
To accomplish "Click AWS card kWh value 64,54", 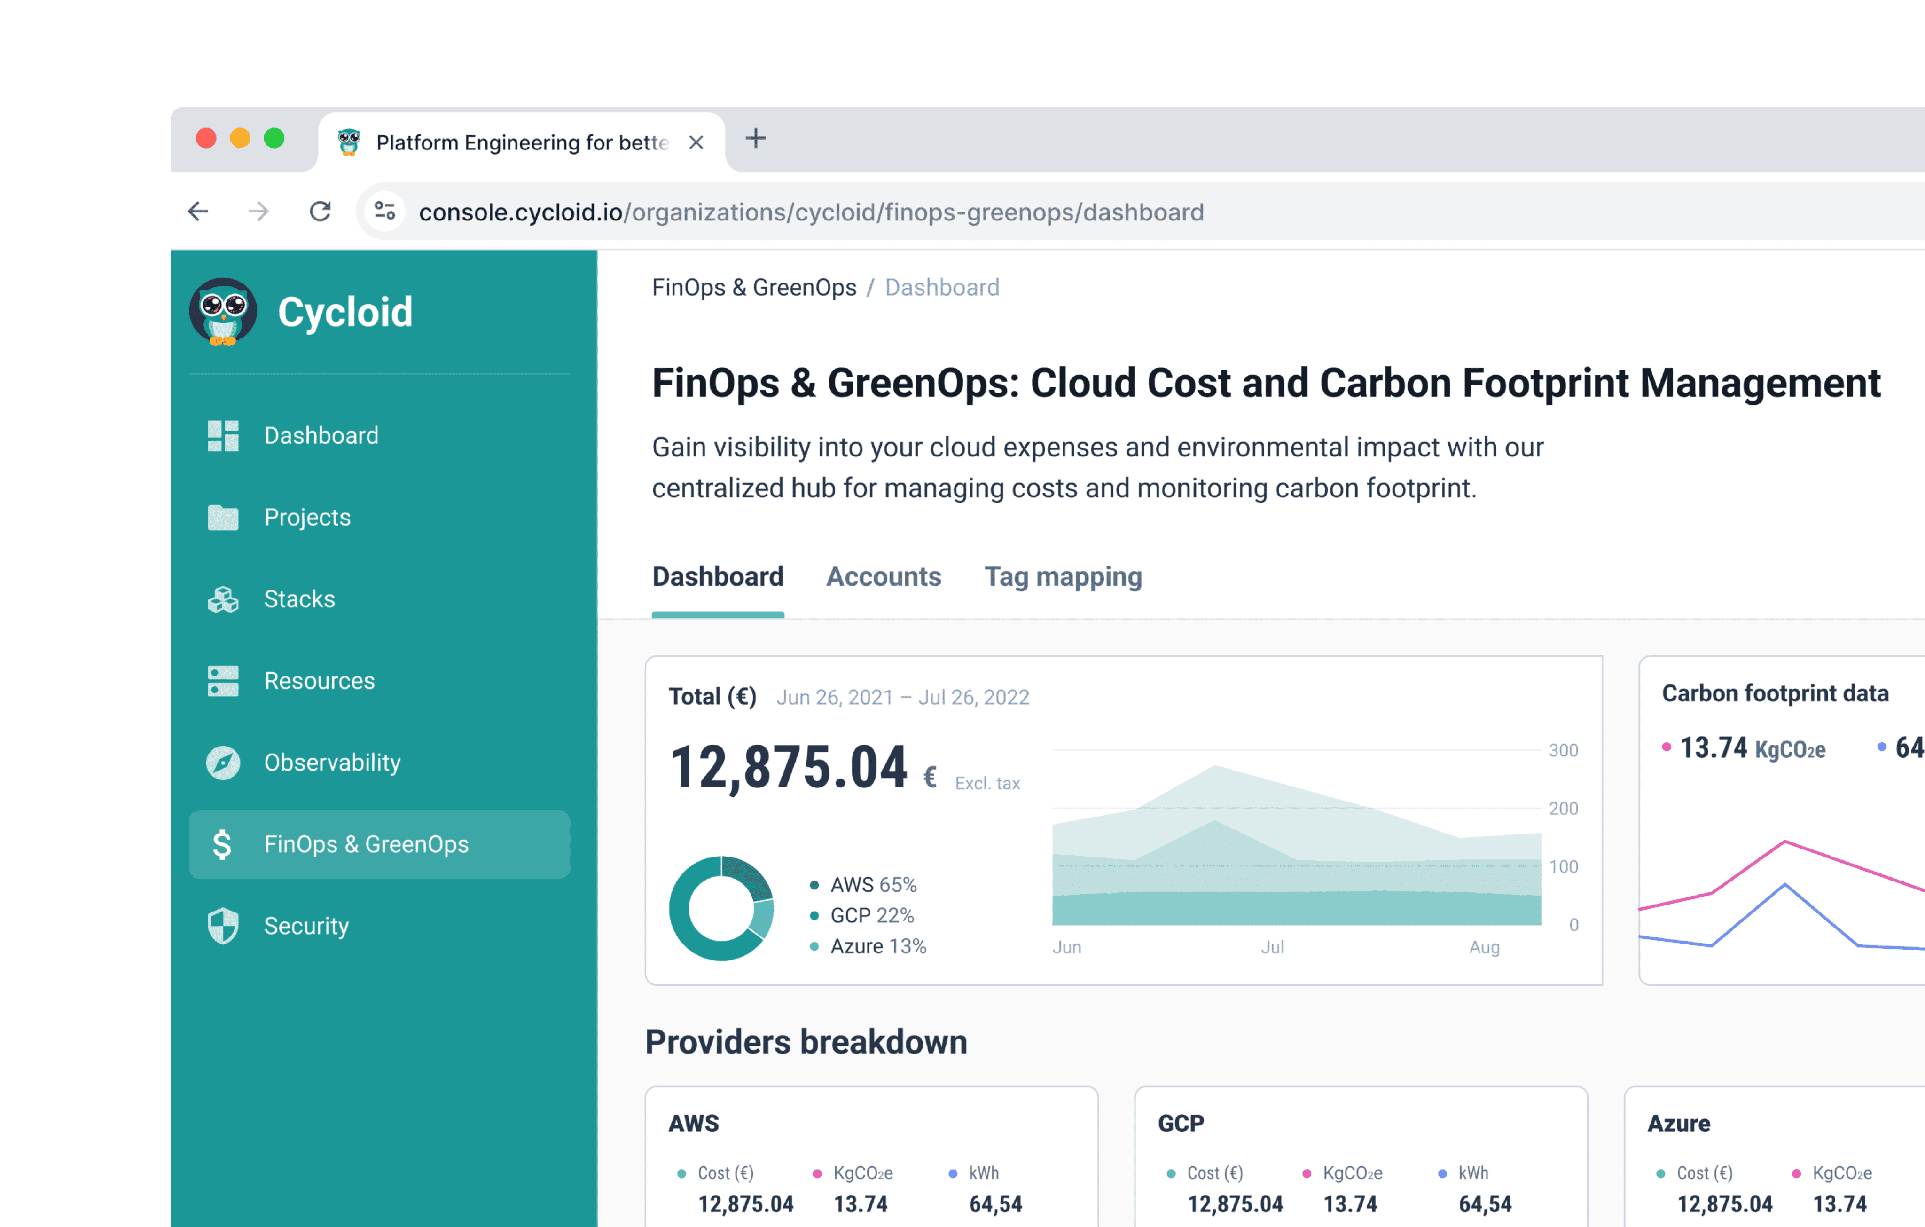I will click(995, 1204).
